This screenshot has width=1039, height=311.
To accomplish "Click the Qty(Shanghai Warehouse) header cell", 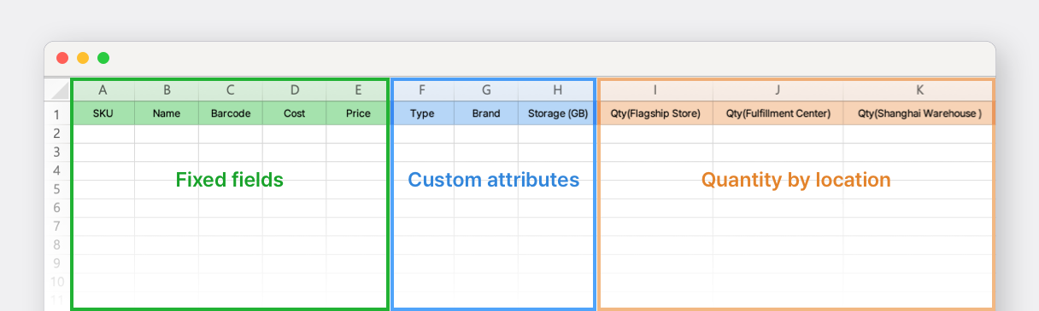I will pos(919,113).
